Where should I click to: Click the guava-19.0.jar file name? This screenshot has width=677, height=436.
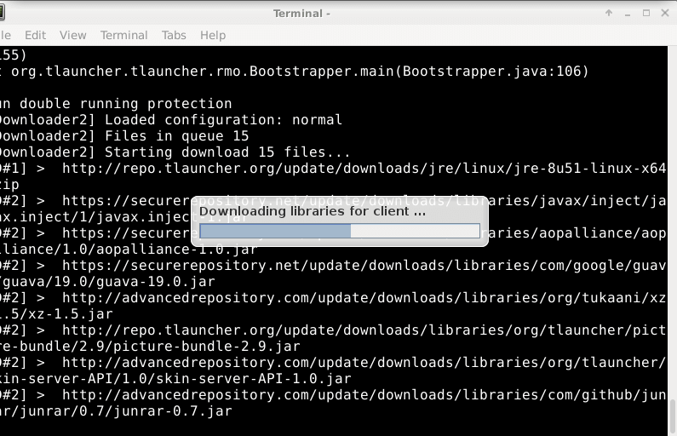(x=156, y=282)
